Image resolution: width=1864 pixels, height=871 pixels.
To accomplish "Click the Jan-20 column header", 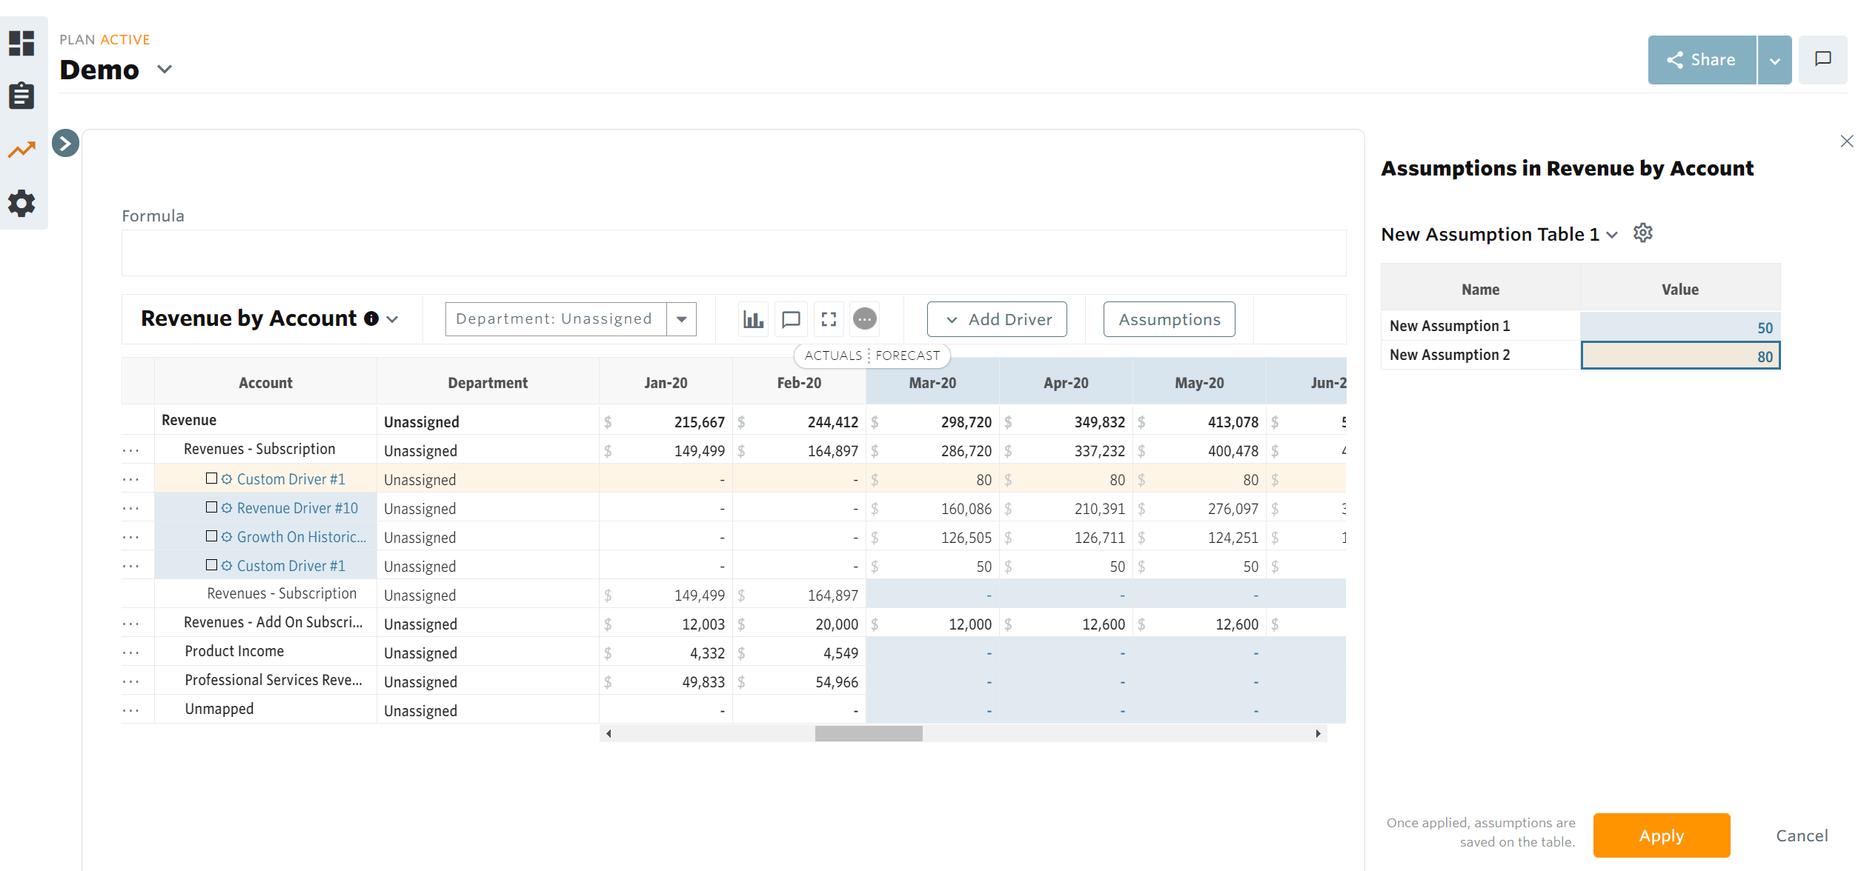I will pyautogui.click(x=666, y=383).
